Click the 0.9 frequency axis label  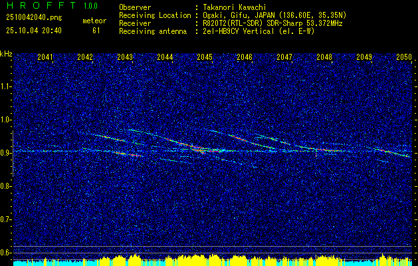[5, 153]
